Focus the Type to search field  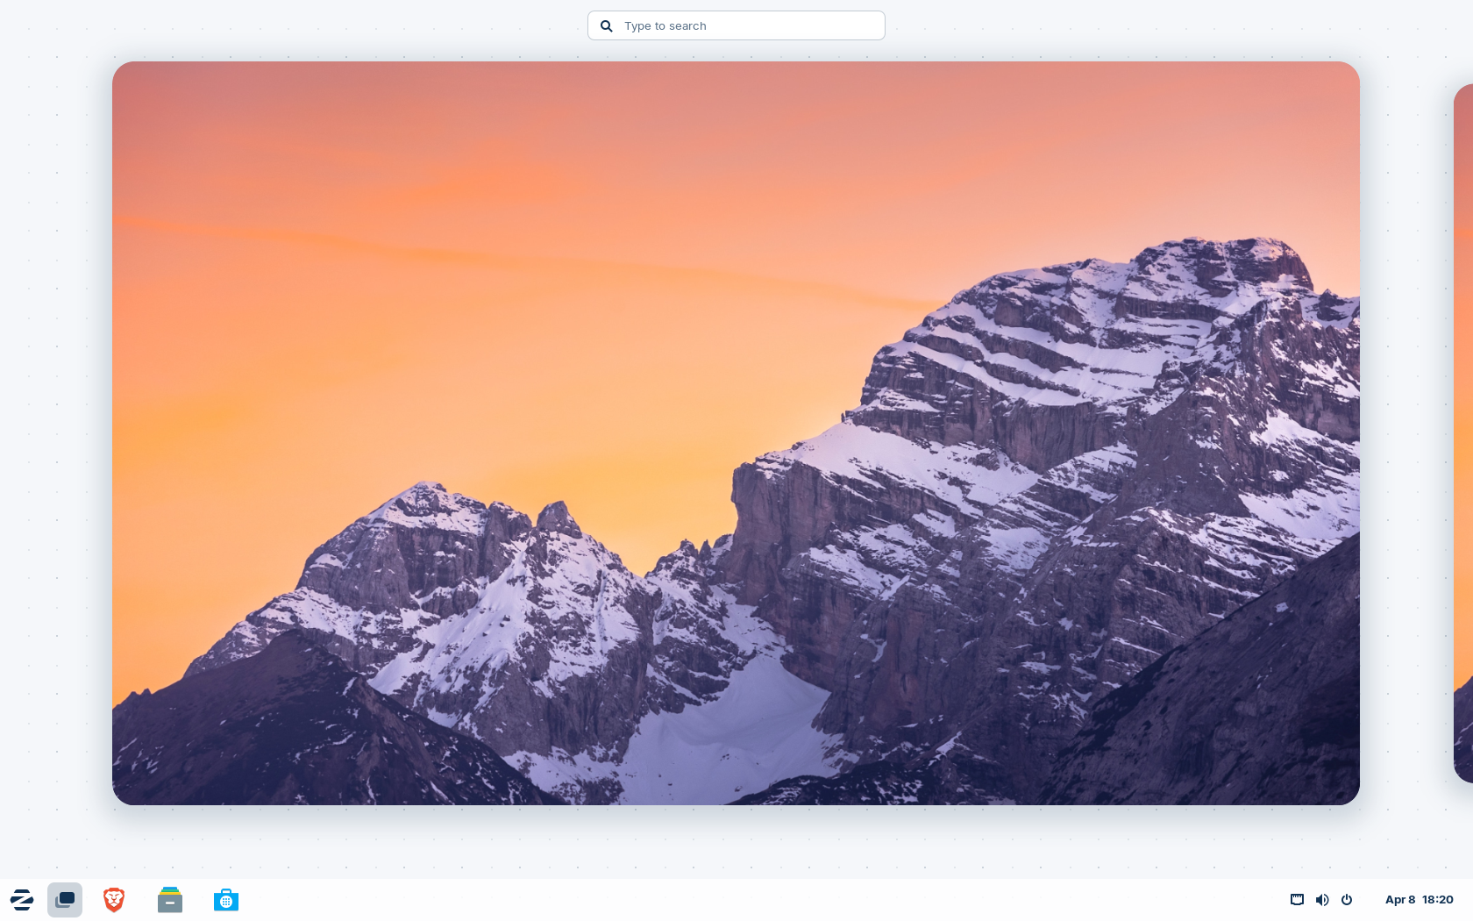coord(736,25)
